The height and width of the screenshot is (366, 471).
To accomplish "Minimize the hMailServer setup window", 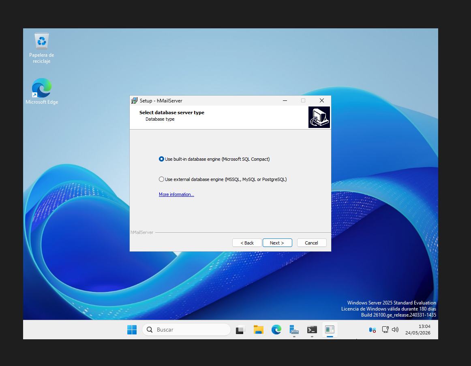I will [x=285, y=100].
